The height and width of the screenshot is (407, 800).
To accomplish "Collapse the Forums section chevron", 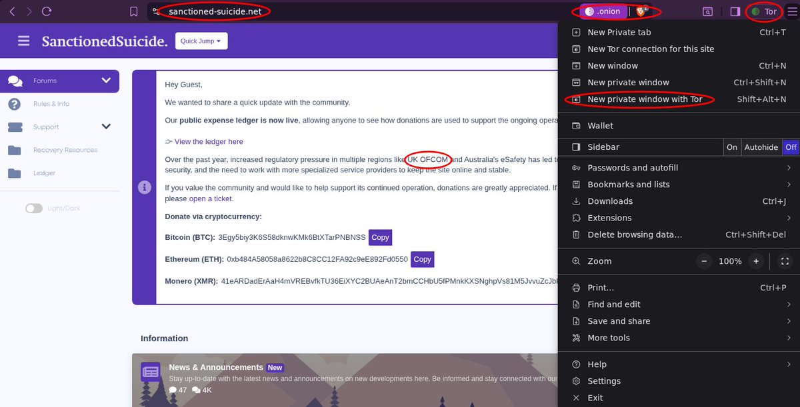I will 106,81.
